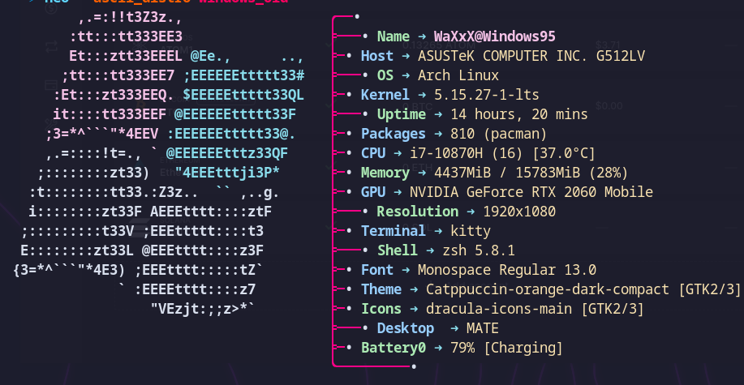
Task: Click the Arch Linux OS value
Action: 458,76
